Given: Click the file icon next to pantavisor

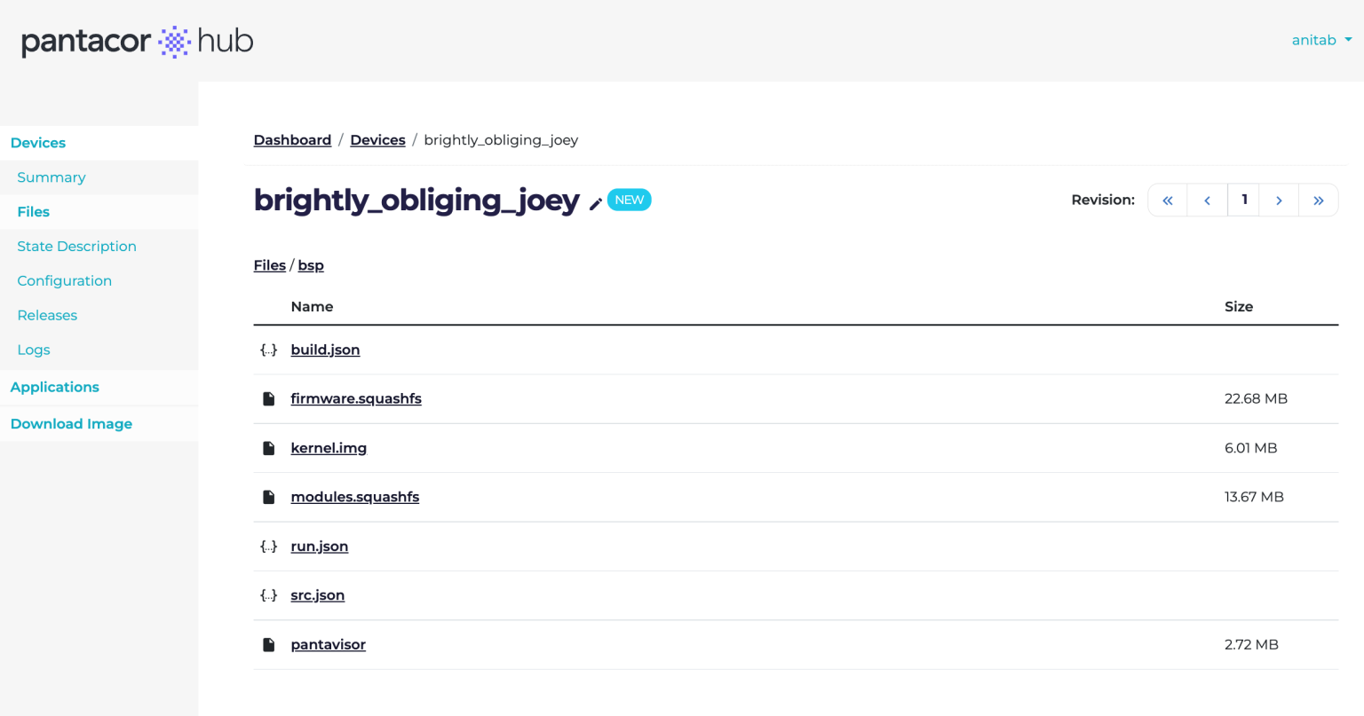Looking at the screenshot, I should pyautogui.click(x=268, y=645).
